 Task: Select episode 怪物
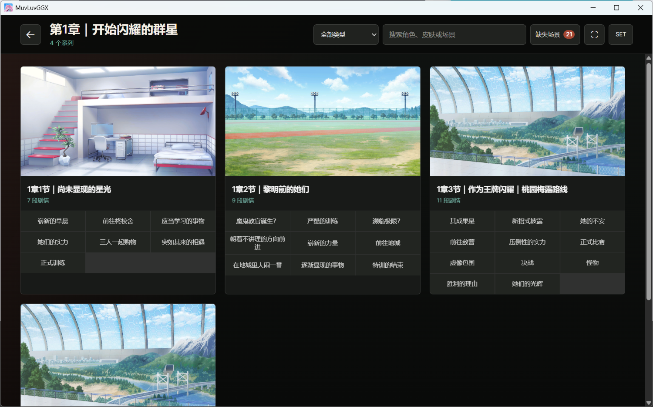[x=592, y=263]
